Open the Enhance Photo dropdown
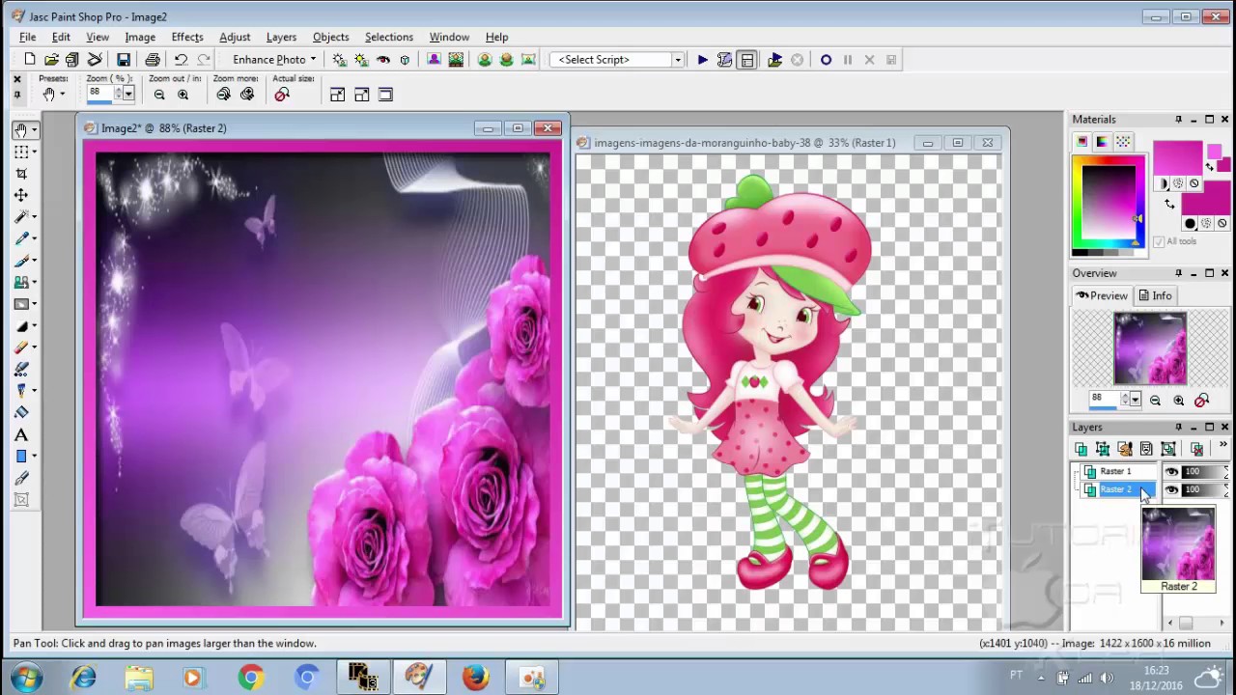This screenshot has height=695, width=1236. coord(273,60)
